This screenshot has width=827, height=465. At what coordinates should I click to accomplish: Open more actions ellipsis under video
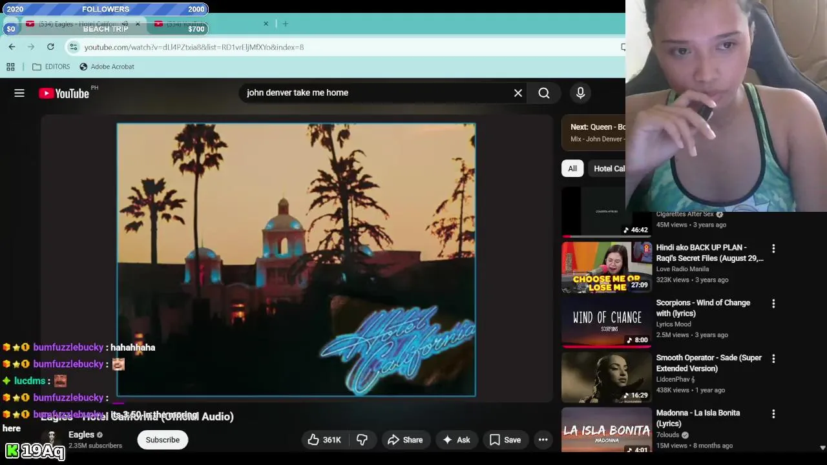pyautogui.click(x=543, y=440)
